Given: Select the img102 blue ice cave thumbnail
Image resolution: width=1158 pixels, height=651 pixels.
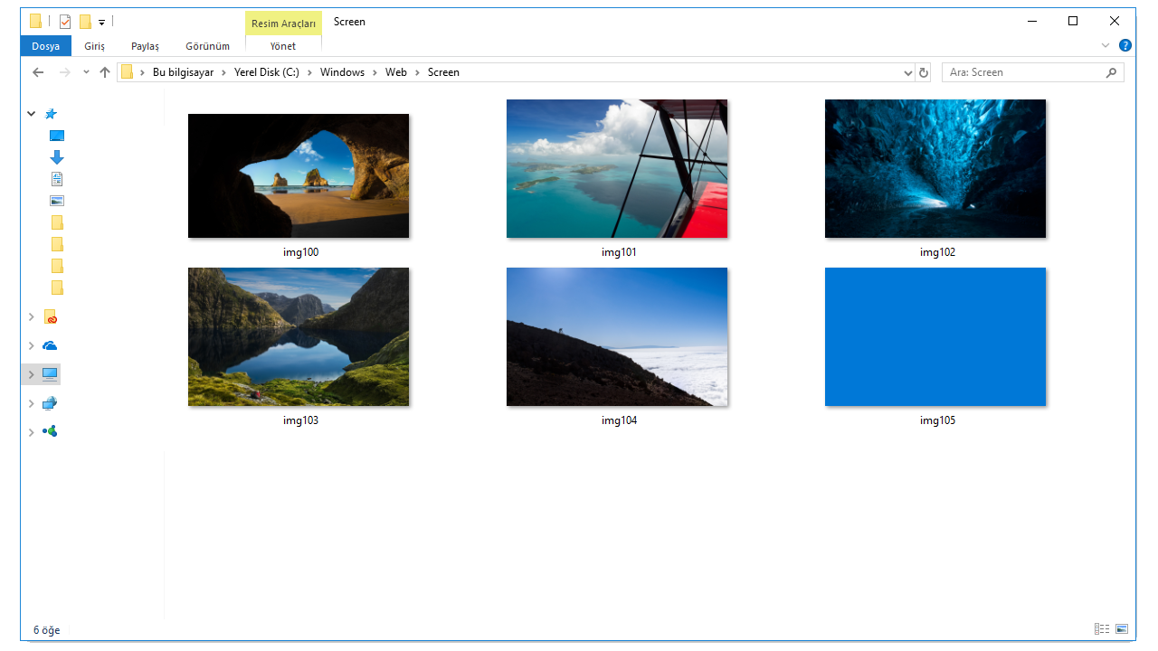Looking at the screenshot, I should click(935, 169).
